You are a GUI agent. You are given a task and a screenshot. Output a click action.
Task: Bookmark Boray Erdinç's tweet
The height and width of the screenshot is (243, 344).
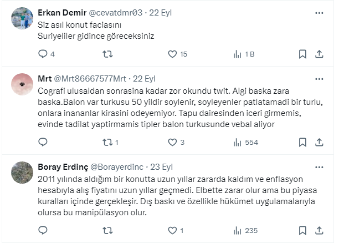tap(302, 230)
